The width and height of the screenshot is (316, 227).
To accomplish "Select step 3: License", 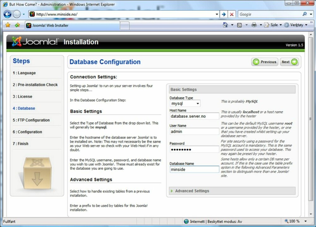I will [x=22, y=96].
